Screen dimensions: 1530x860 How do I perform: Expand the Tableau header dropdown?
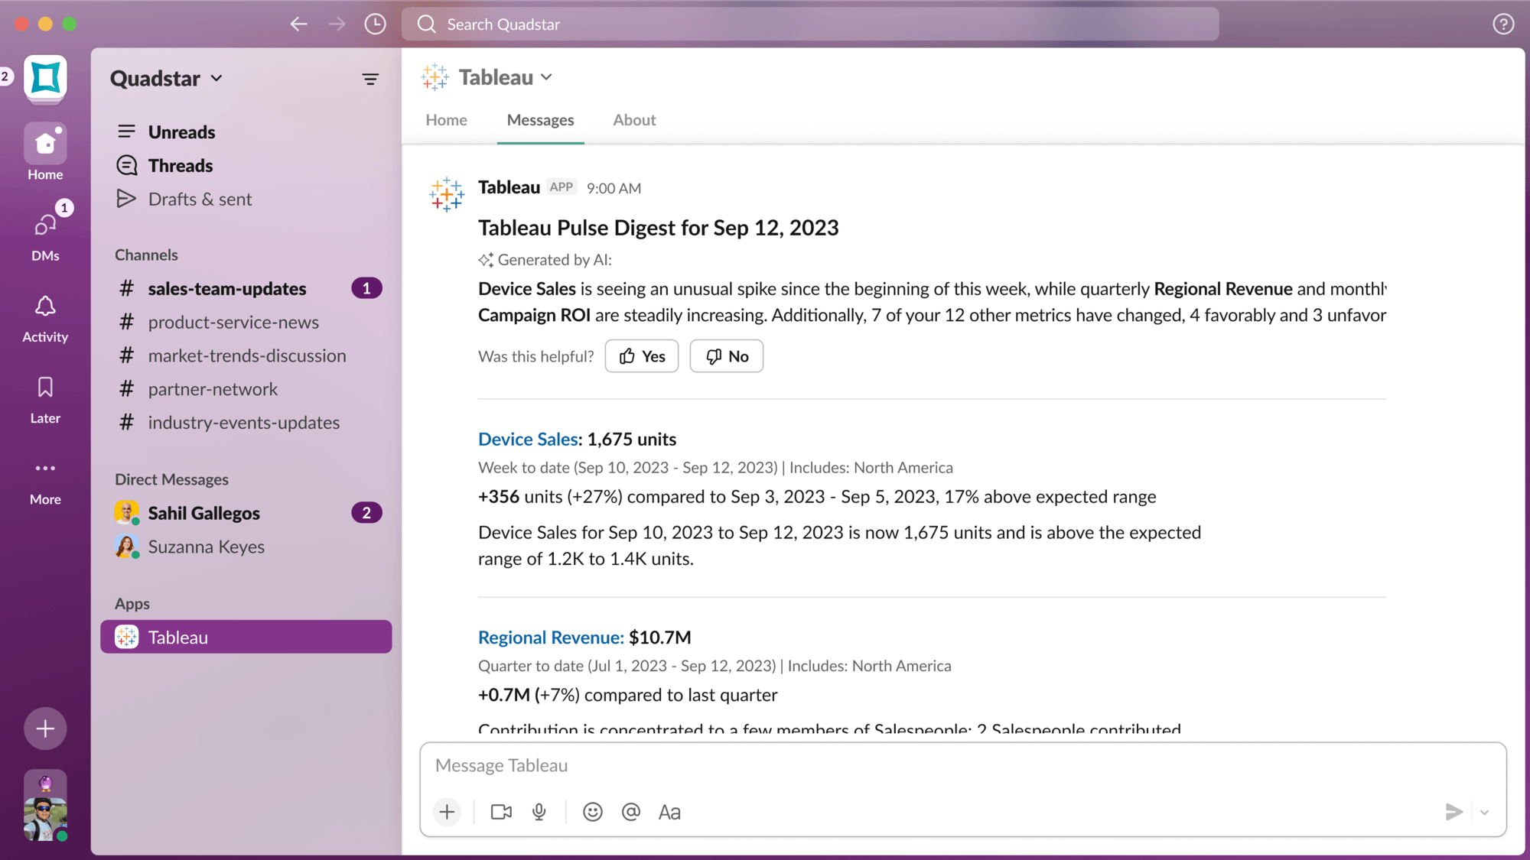(x=505, y=77)
